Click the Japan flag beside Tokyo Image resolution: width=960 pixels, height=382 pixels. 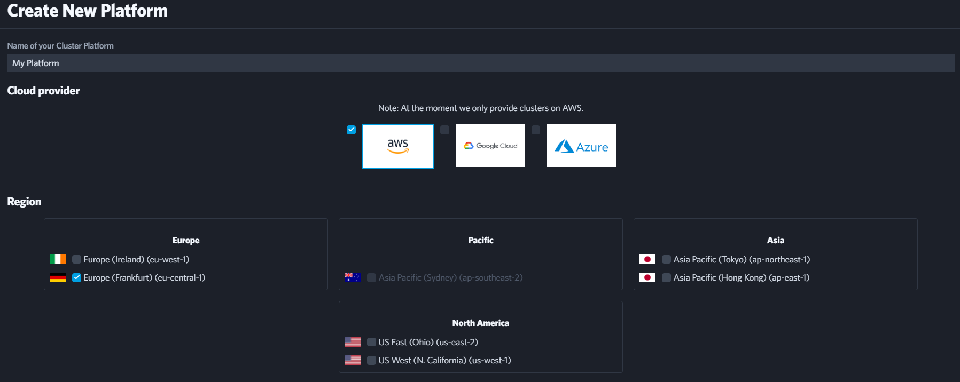647,259
